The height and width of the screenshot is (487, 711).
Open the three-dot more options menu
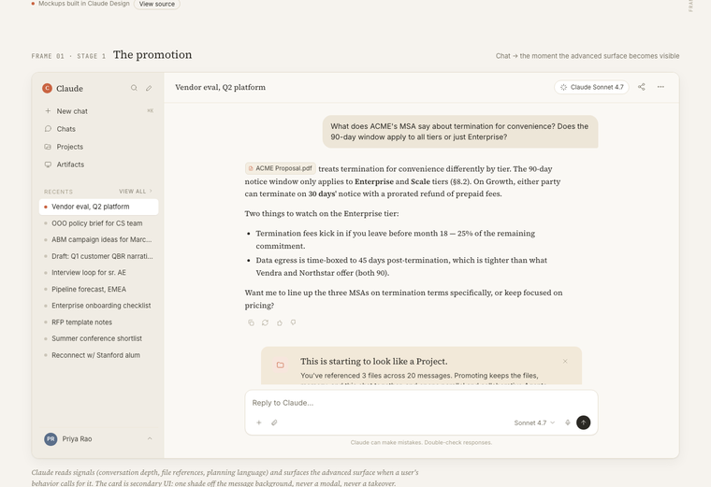660,87
